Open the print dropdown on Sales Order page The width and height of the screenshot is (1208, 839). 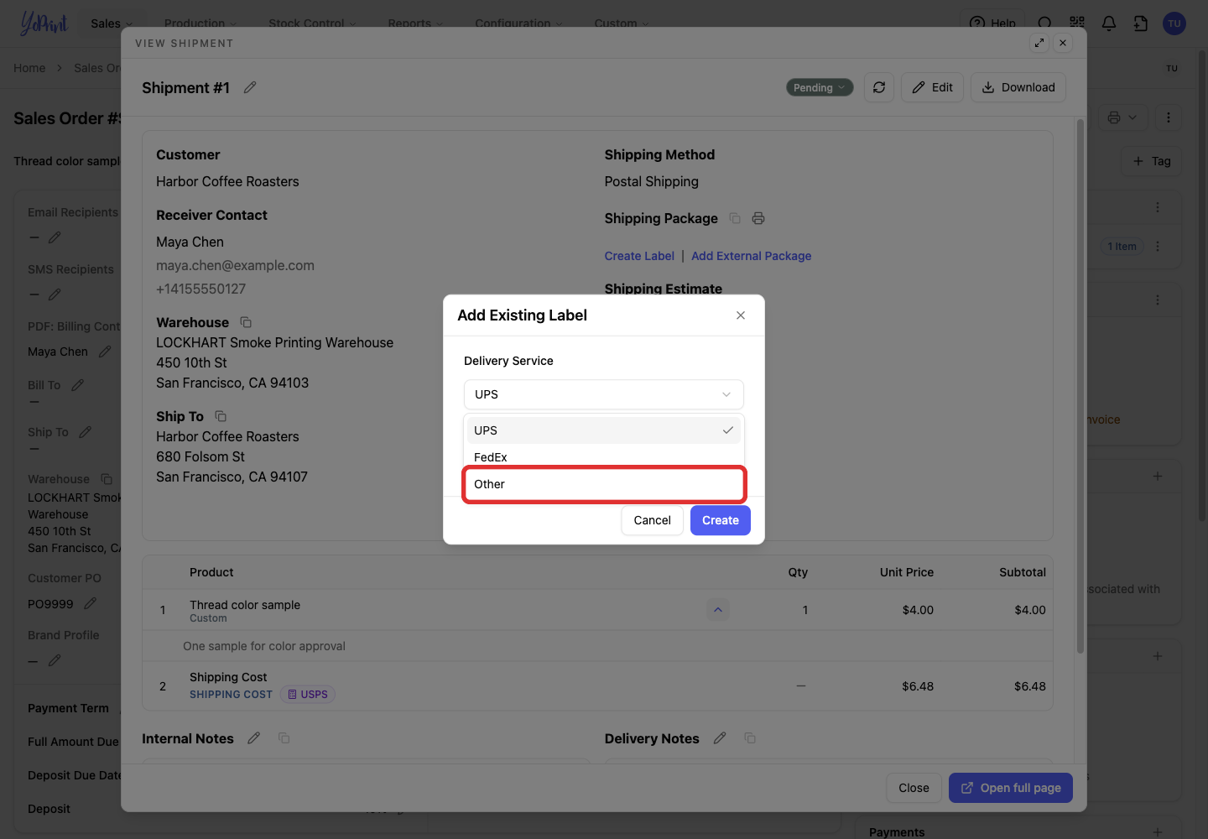1122,117
